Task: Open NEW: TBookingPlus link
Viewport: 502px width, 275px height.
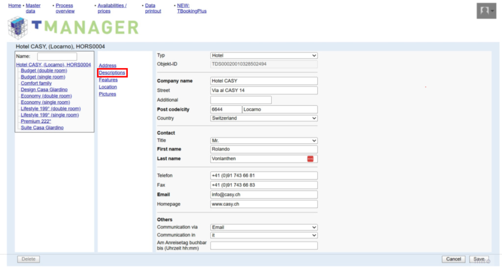Action: coord(192,8)
